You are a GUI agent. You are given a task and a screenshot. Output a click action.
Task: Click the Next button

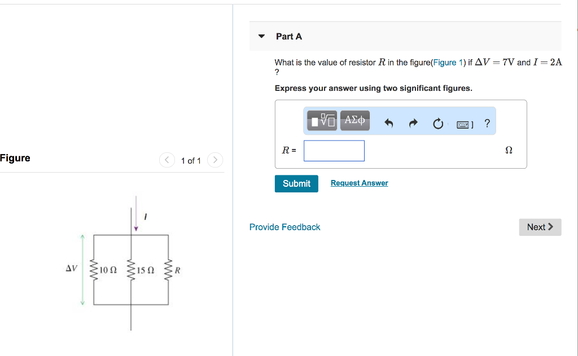(540, 227)
